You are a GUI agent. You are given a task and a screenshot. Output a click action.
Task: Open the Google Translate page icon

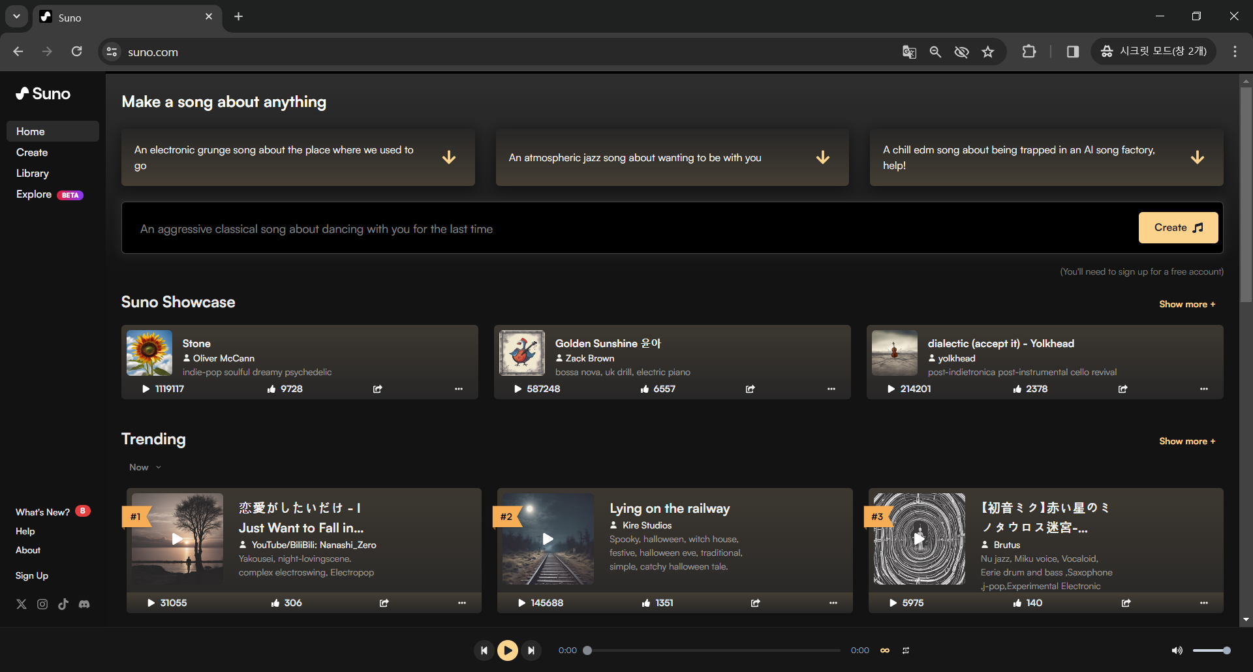(909, 52)
